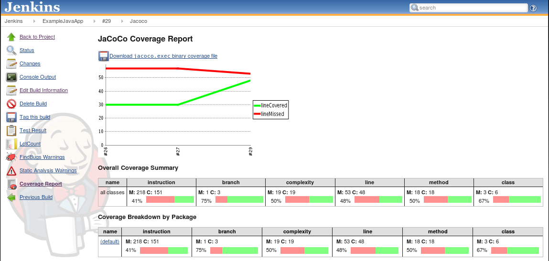Click the Tag this build floppy icon
The height and width of the screenshot is (261, 549).
[11, 117]
